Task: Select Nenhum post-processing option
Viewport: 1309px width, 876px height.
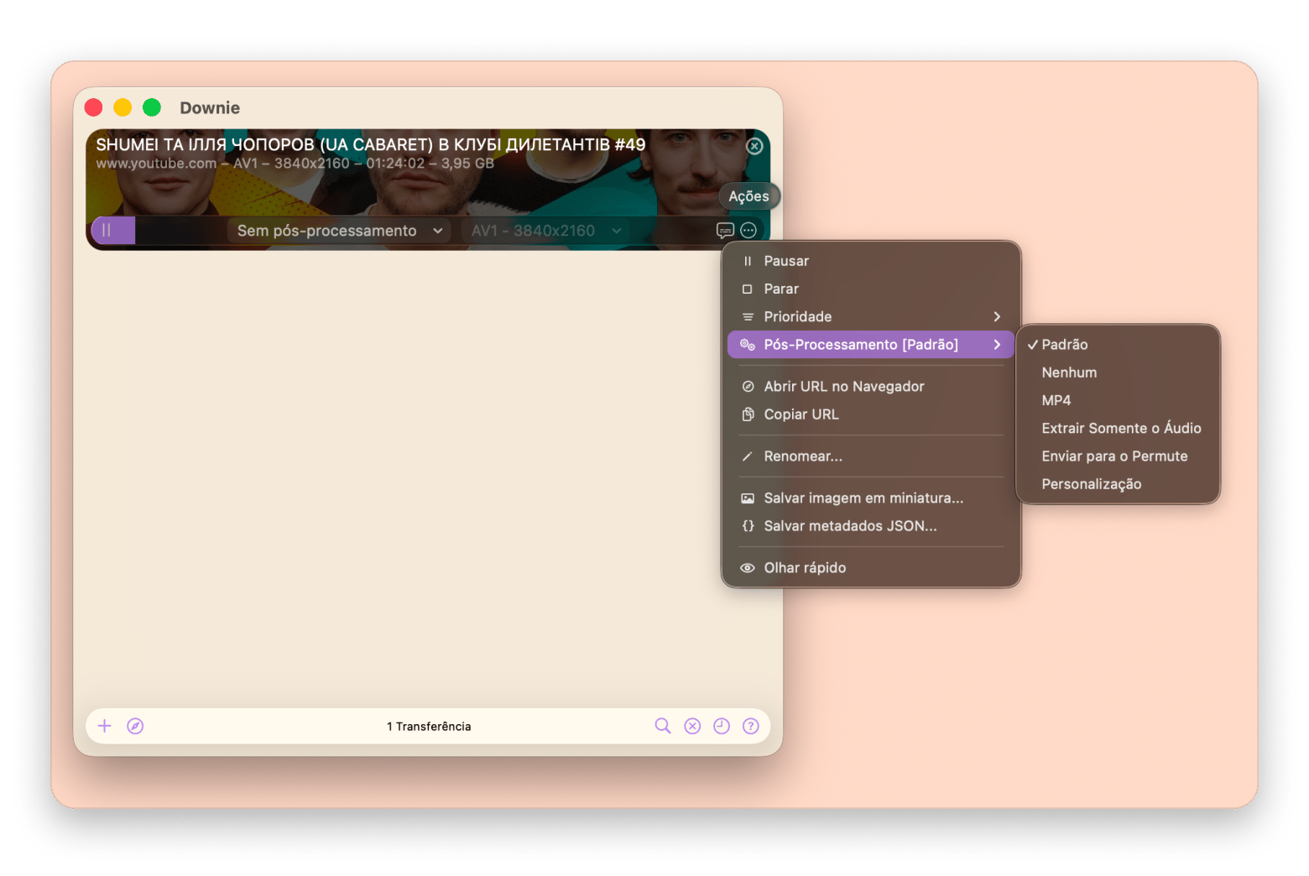Action: coord(1118,373)
